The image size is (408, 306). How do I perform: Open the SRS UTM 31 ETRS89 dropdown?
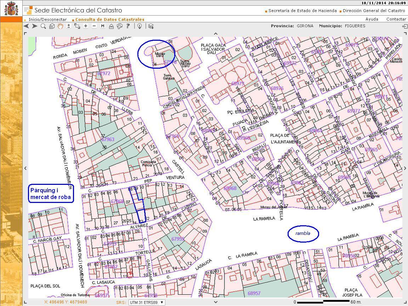[147, 302]
